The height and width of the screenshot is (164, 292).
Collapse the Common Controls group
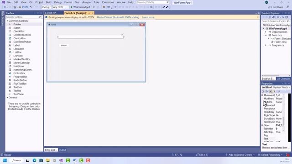[7, 21]
